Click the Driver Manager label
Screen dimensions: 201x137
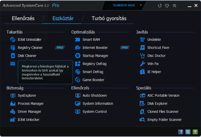tap(29, 112)
